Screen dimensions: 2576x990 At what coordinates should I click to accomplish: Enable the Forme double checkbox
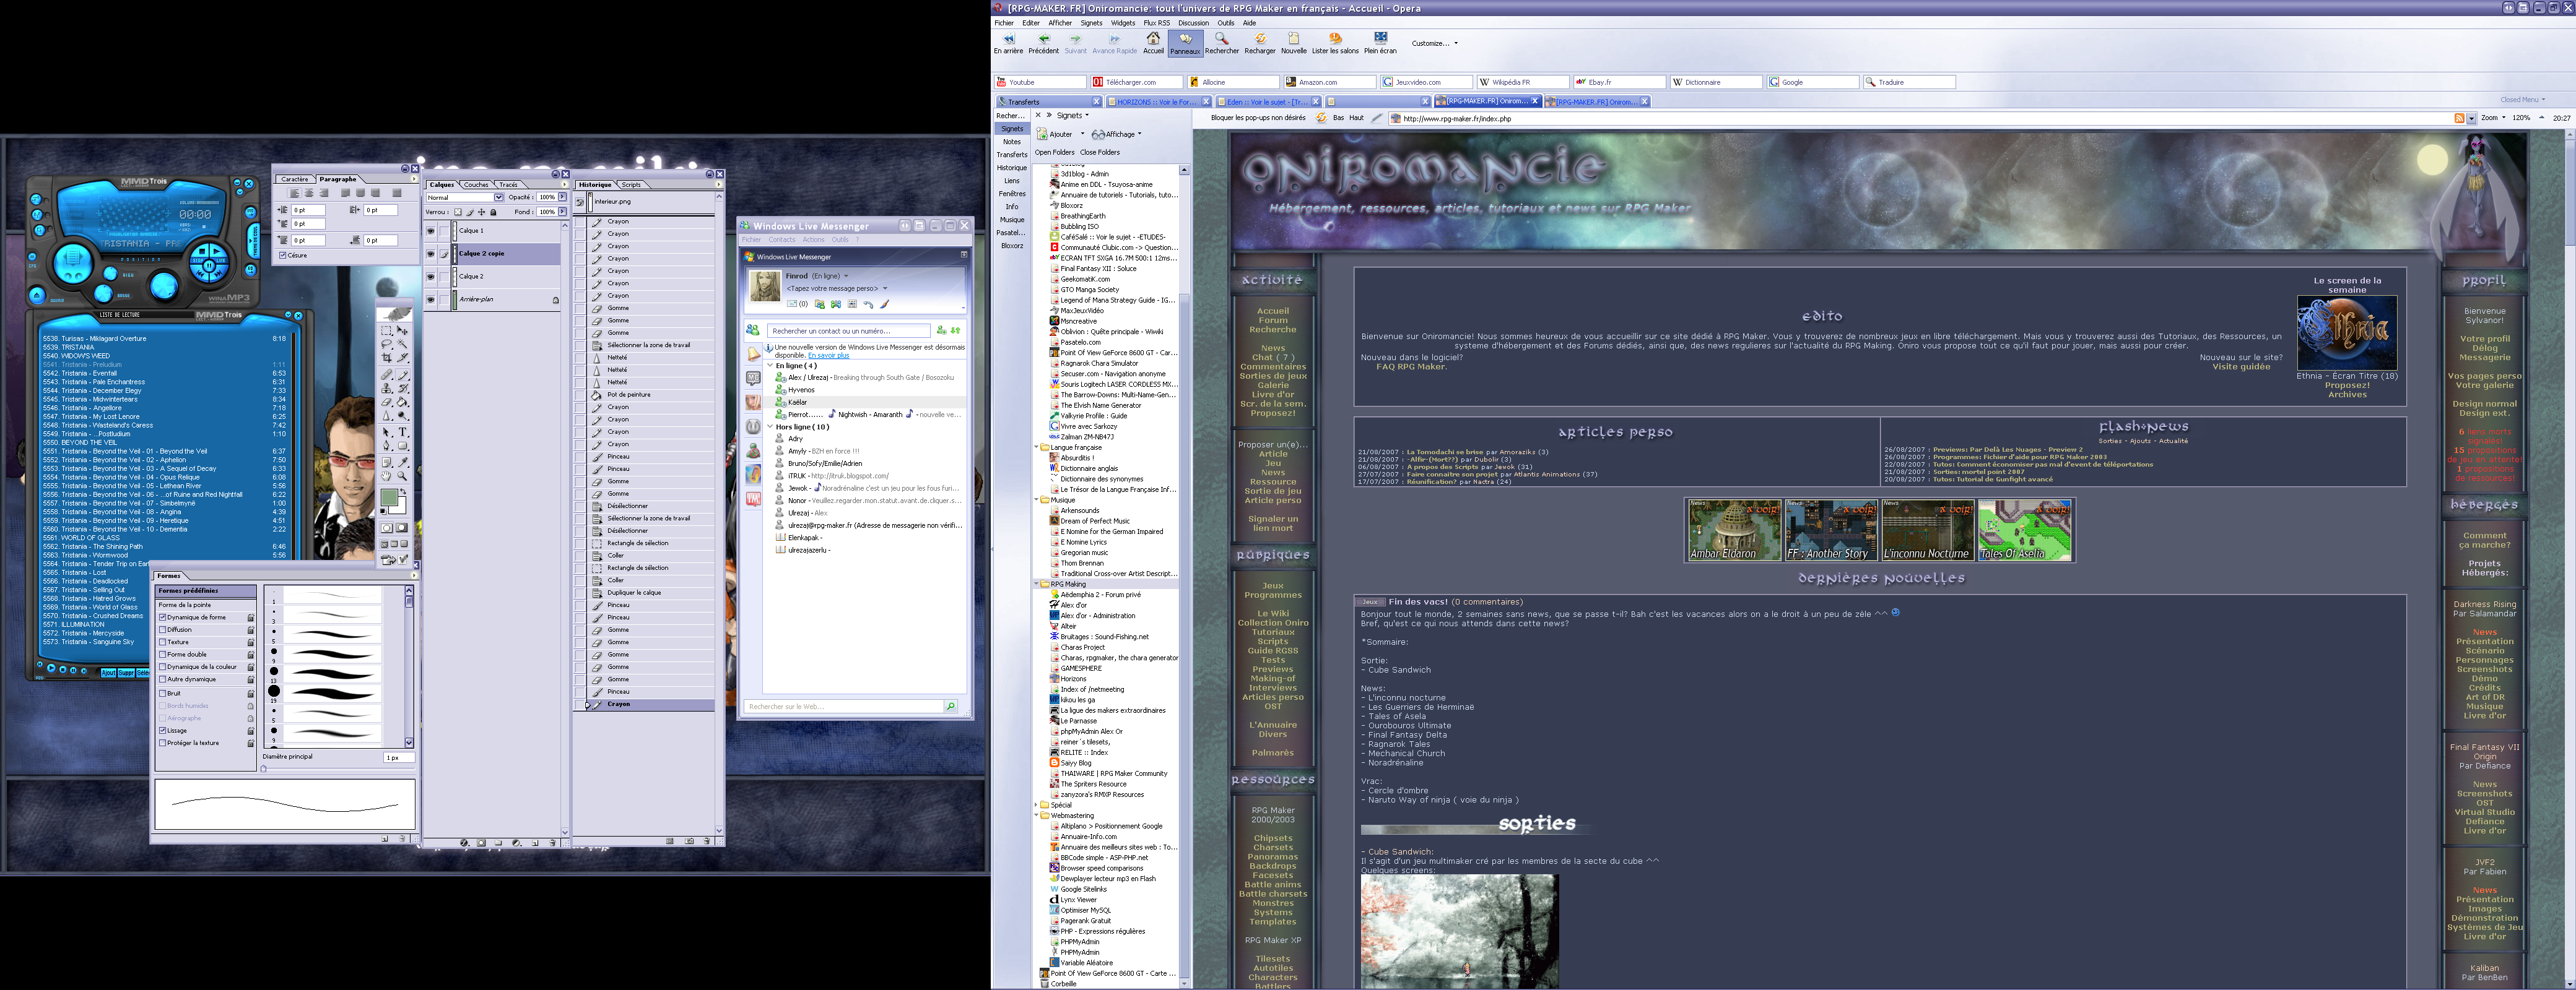[163, 655]
